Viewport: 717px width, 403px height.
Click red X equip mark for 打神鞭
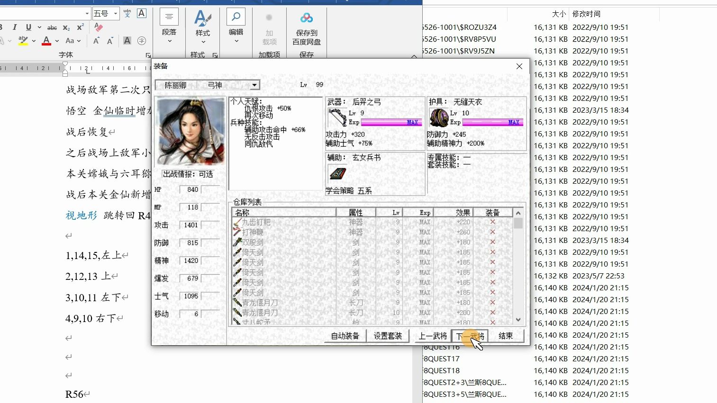(x=492, y=232)
